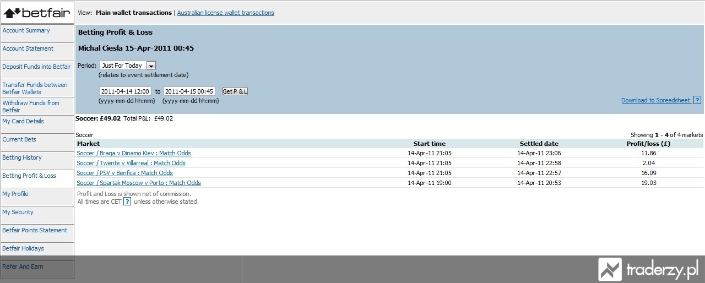Click Download to Spreadsheet link
The image size is (705, 283).
click(655, 100)
